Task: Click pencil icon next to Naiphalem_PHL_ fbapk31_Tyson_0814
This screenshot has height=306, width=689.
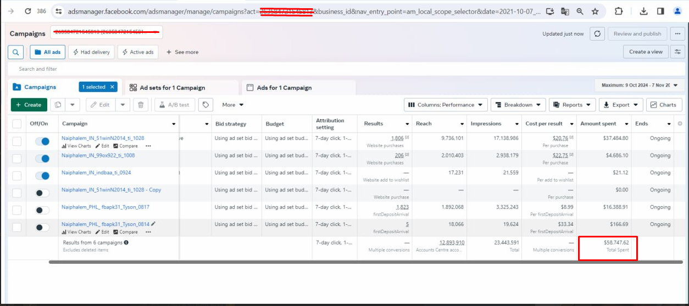Action: 153,224
